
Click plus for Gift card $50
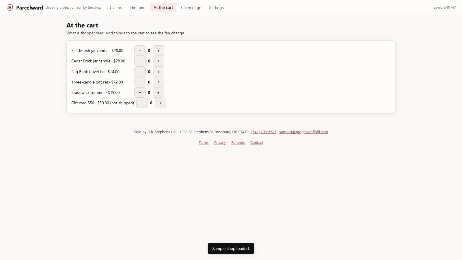(160, 103)
